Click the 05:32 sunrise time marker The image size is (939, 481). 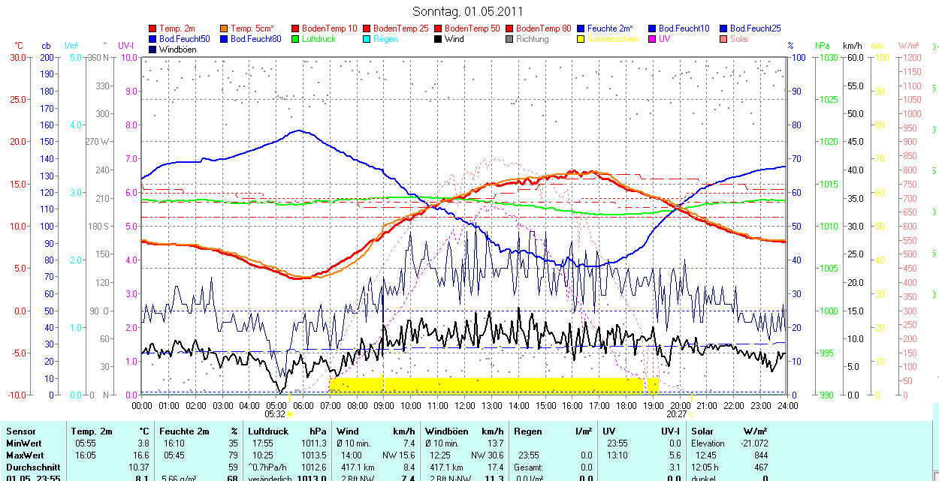(275, 413)
